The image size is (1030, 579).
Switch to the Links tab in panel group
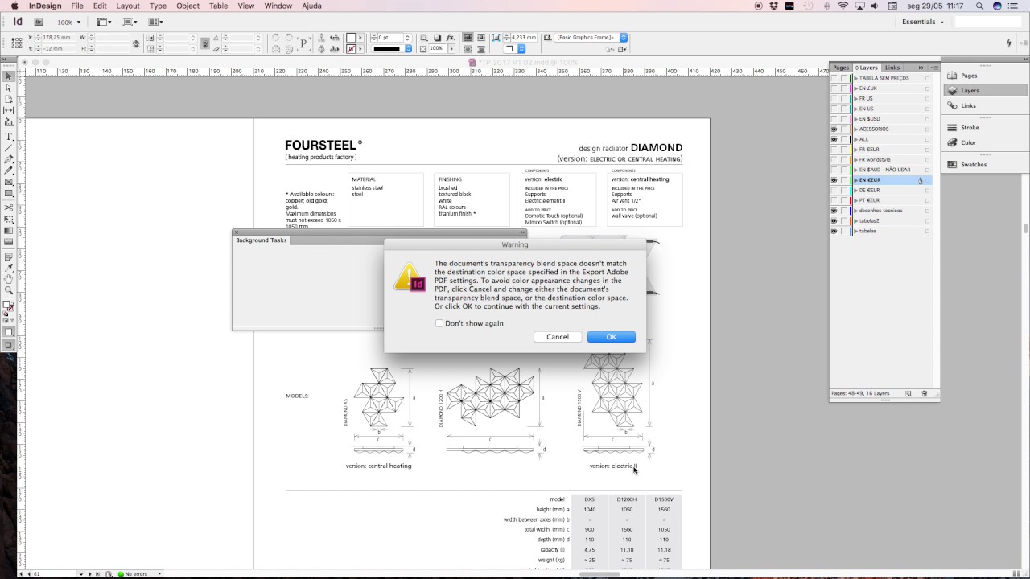click(892, 68)
